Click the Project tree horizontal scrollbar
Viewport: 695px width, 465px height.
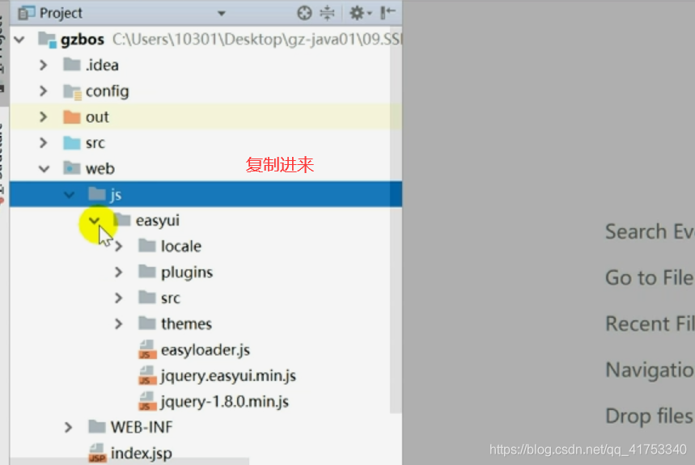coord(129,462)
